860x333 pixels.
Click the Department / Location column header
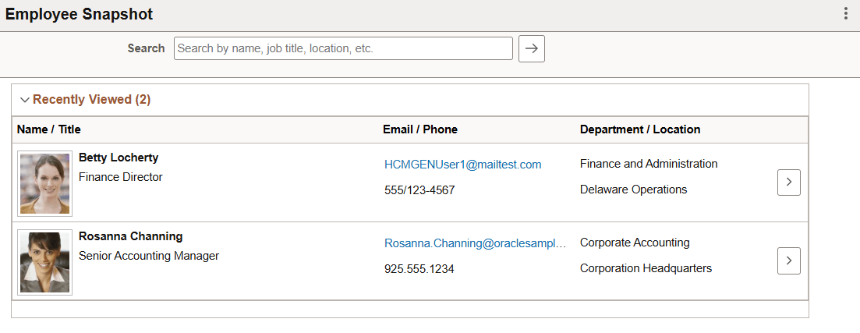[x=640, y=129]
